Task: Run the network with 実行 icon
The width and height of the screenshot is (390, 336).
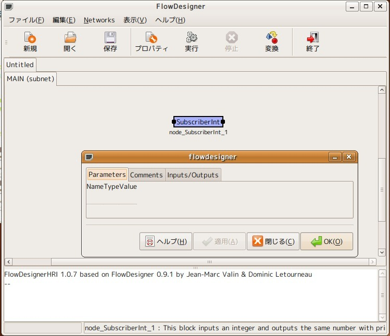Action: coord(192,38)
